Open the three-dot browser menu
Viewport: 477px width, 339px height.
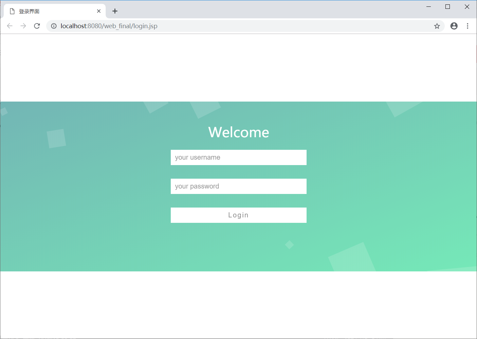(x=467, y=26)
